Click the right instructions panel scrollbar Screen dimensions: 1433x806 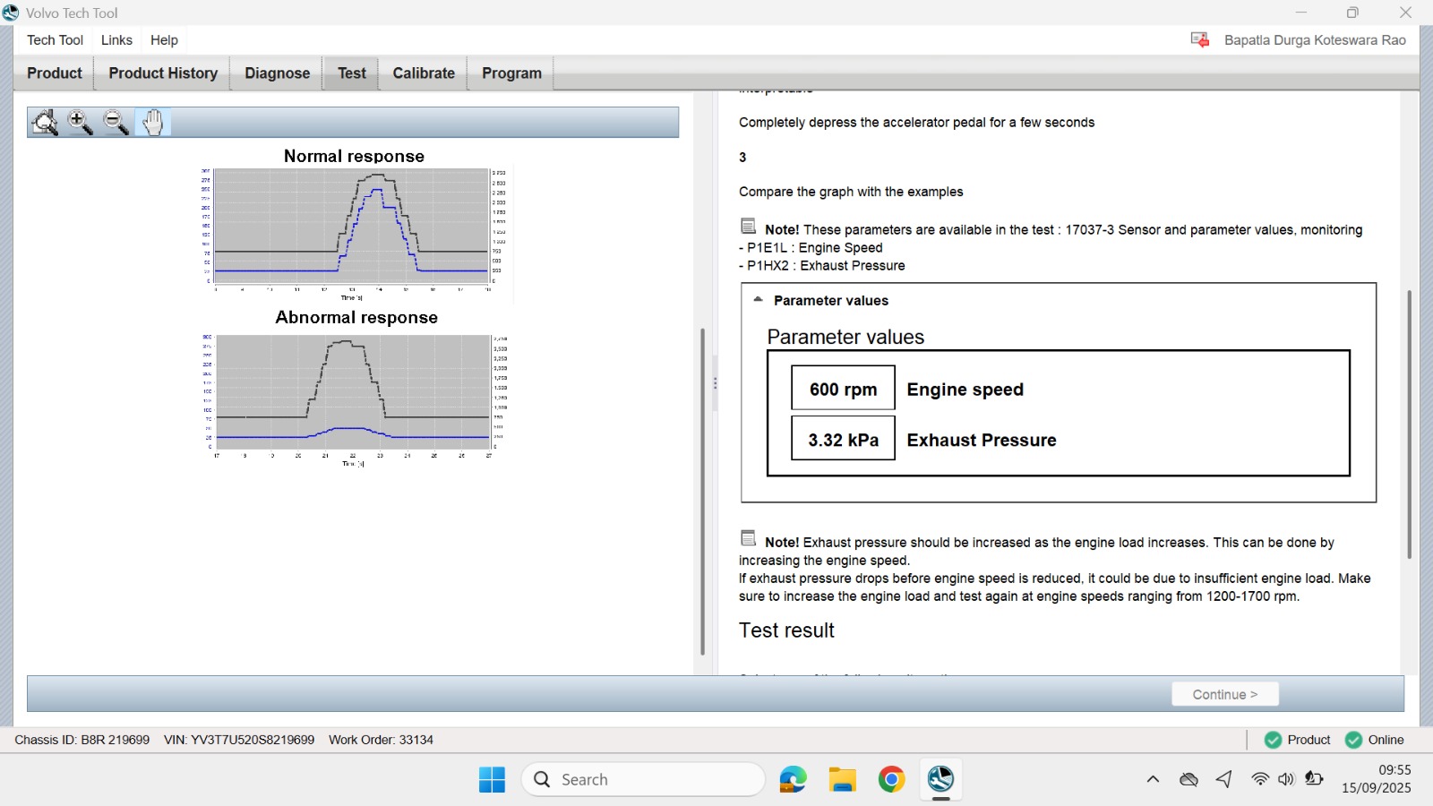tap(1409, 424)
